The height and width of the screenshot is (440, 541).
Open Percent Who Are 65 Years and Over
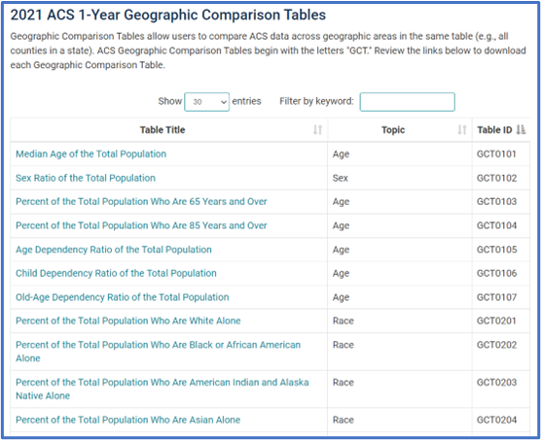pyautogui.click(x=141, y=201)
